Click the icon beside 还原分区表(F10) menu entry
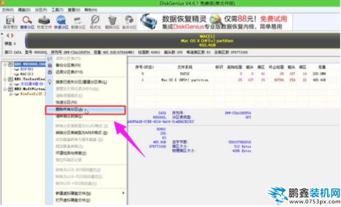Screen dimensions: 341x207 tap(50, 72)
